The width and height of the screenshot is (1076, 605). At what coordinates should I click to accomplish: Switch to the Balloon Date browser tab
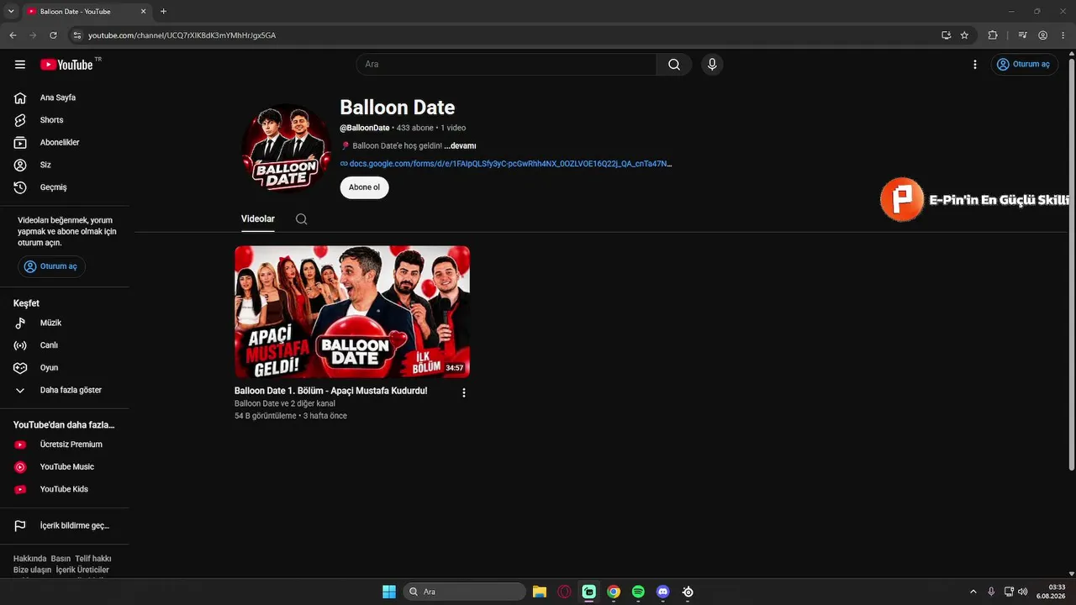tap(84, 12)
